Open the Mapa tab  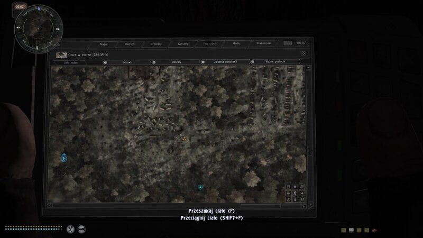tap(104, 43)
